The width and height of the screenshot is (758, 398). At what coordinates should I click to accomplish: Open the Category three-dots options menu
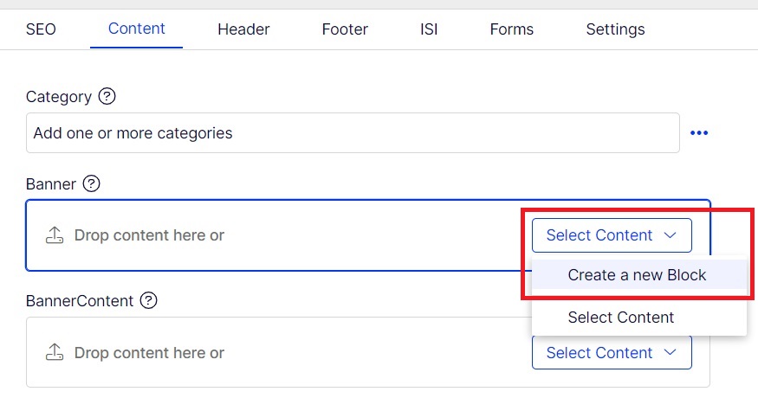pyautogui.click(x=699, y=133)
